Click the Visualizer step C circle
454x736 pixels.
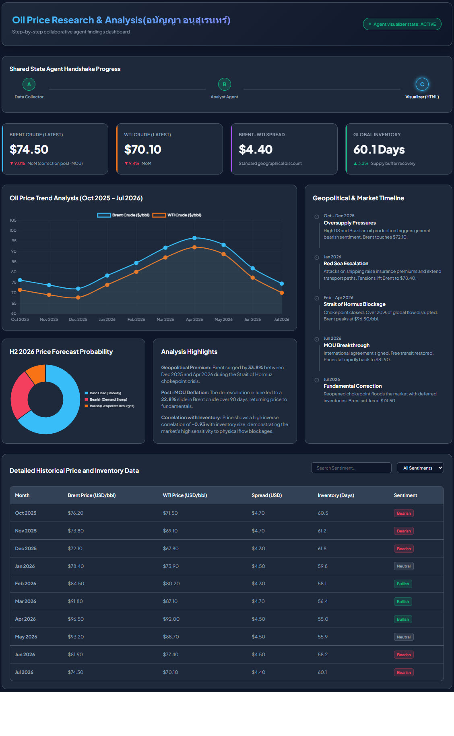click(422, 85)
